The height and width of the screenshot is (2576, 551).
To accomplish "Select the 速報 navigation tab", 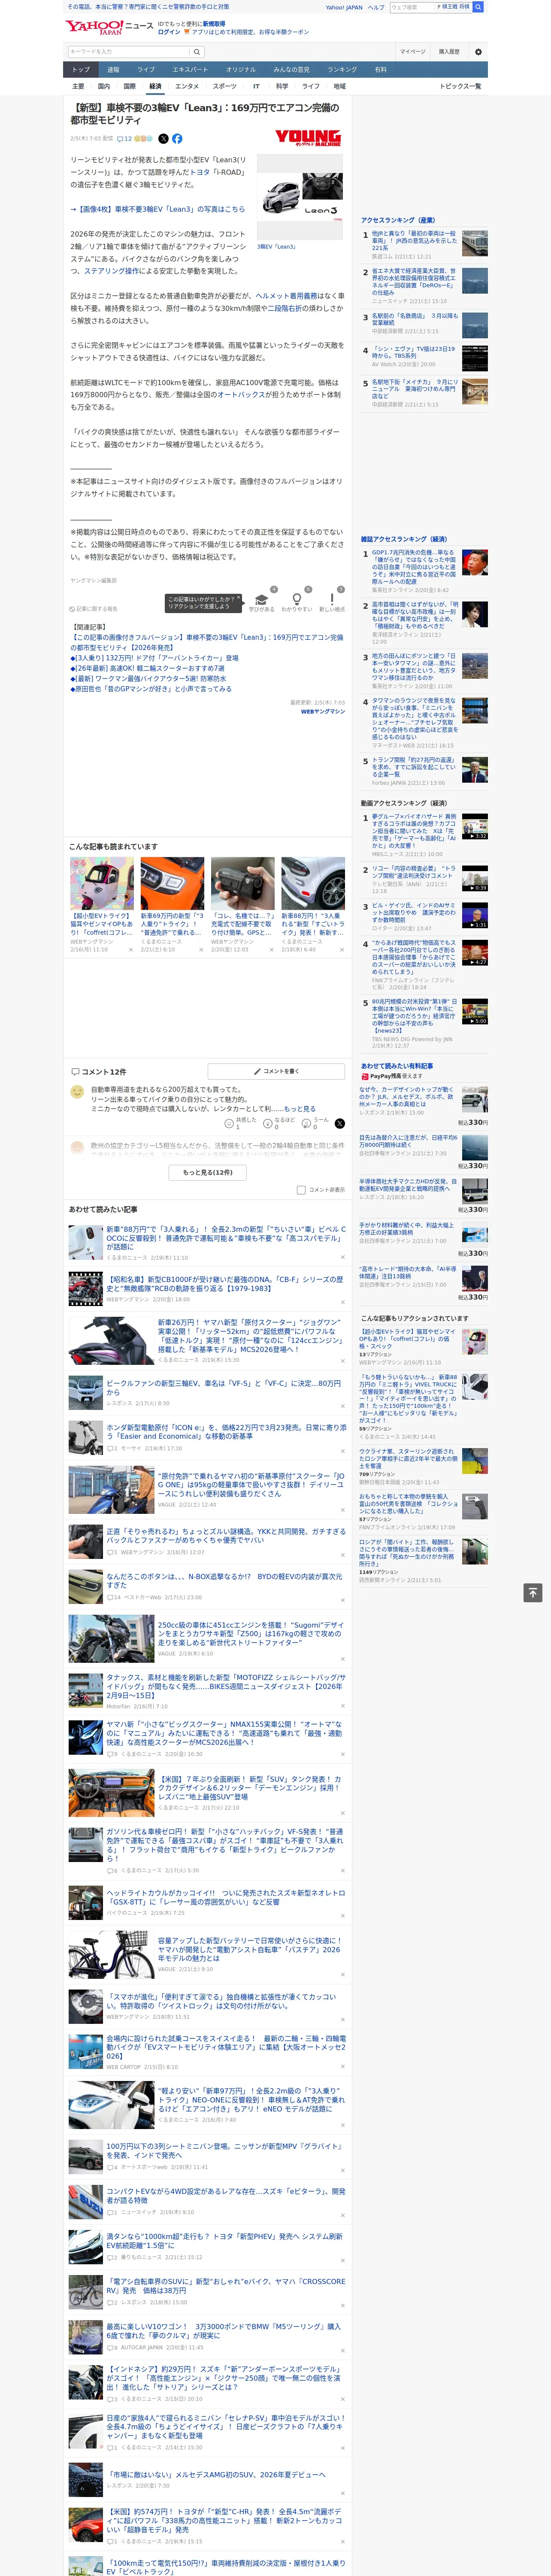I will [113, 70].
